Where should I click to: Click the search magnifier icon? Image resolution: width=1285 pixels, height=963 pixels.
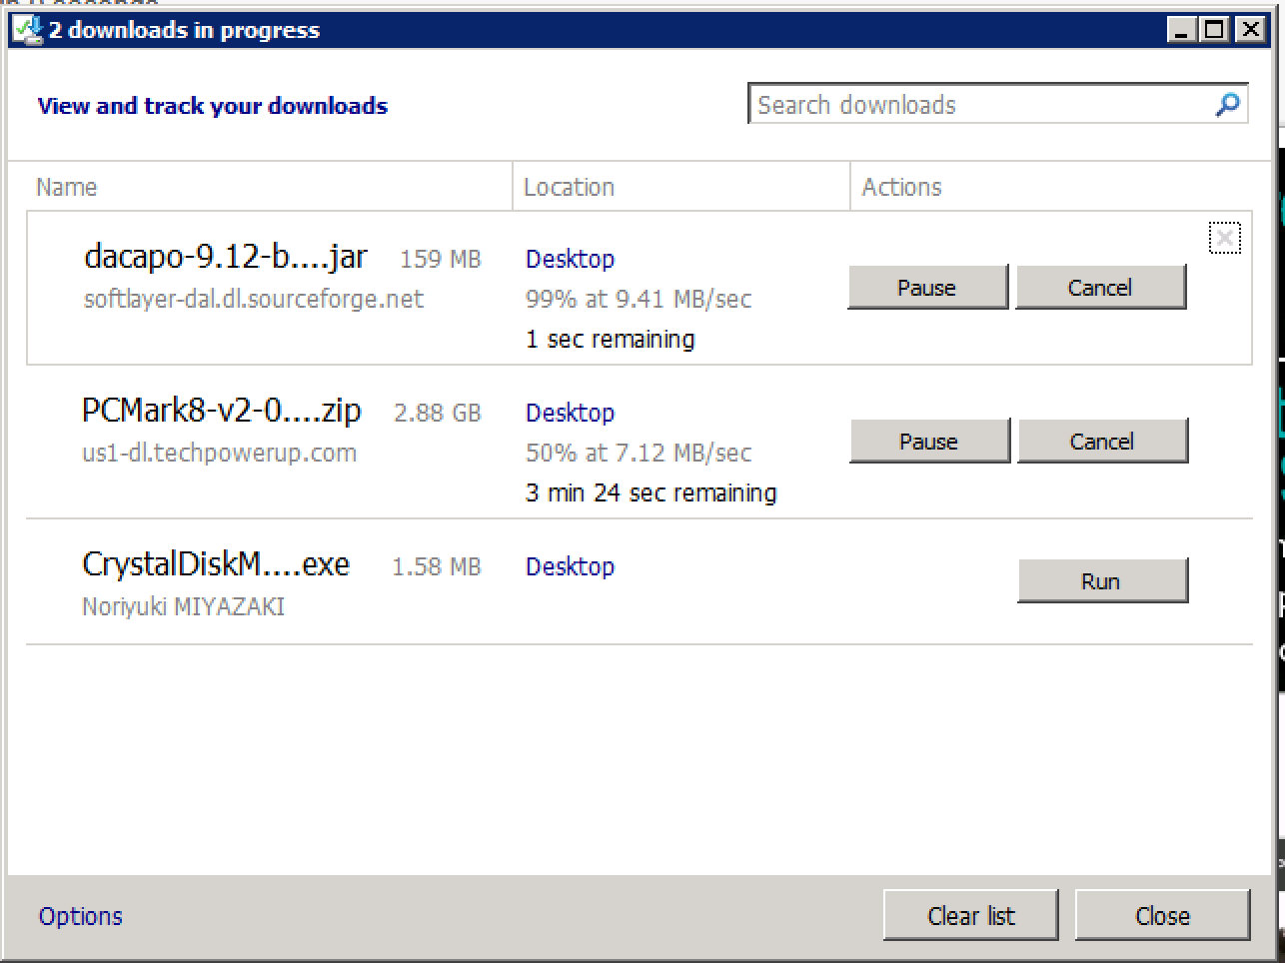[1227, 104]
